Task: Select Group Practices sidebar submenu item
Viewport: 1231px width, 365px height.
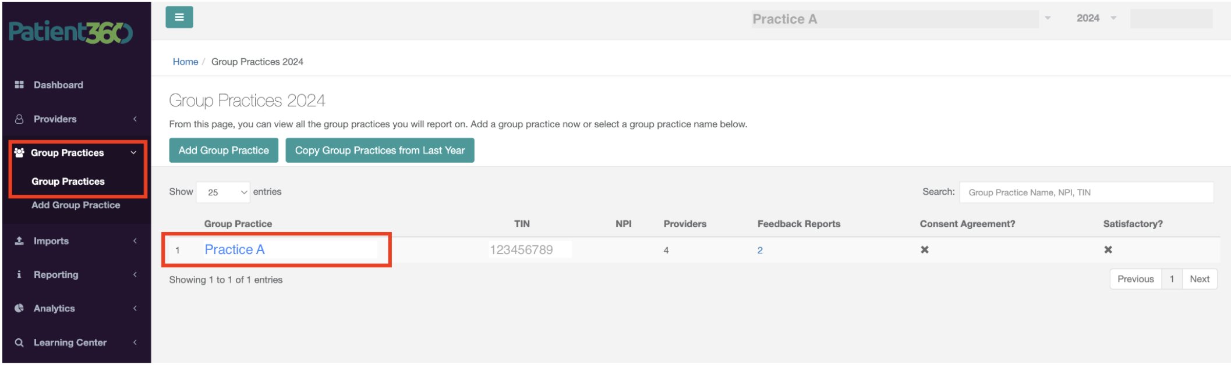Action: point(68,181)
